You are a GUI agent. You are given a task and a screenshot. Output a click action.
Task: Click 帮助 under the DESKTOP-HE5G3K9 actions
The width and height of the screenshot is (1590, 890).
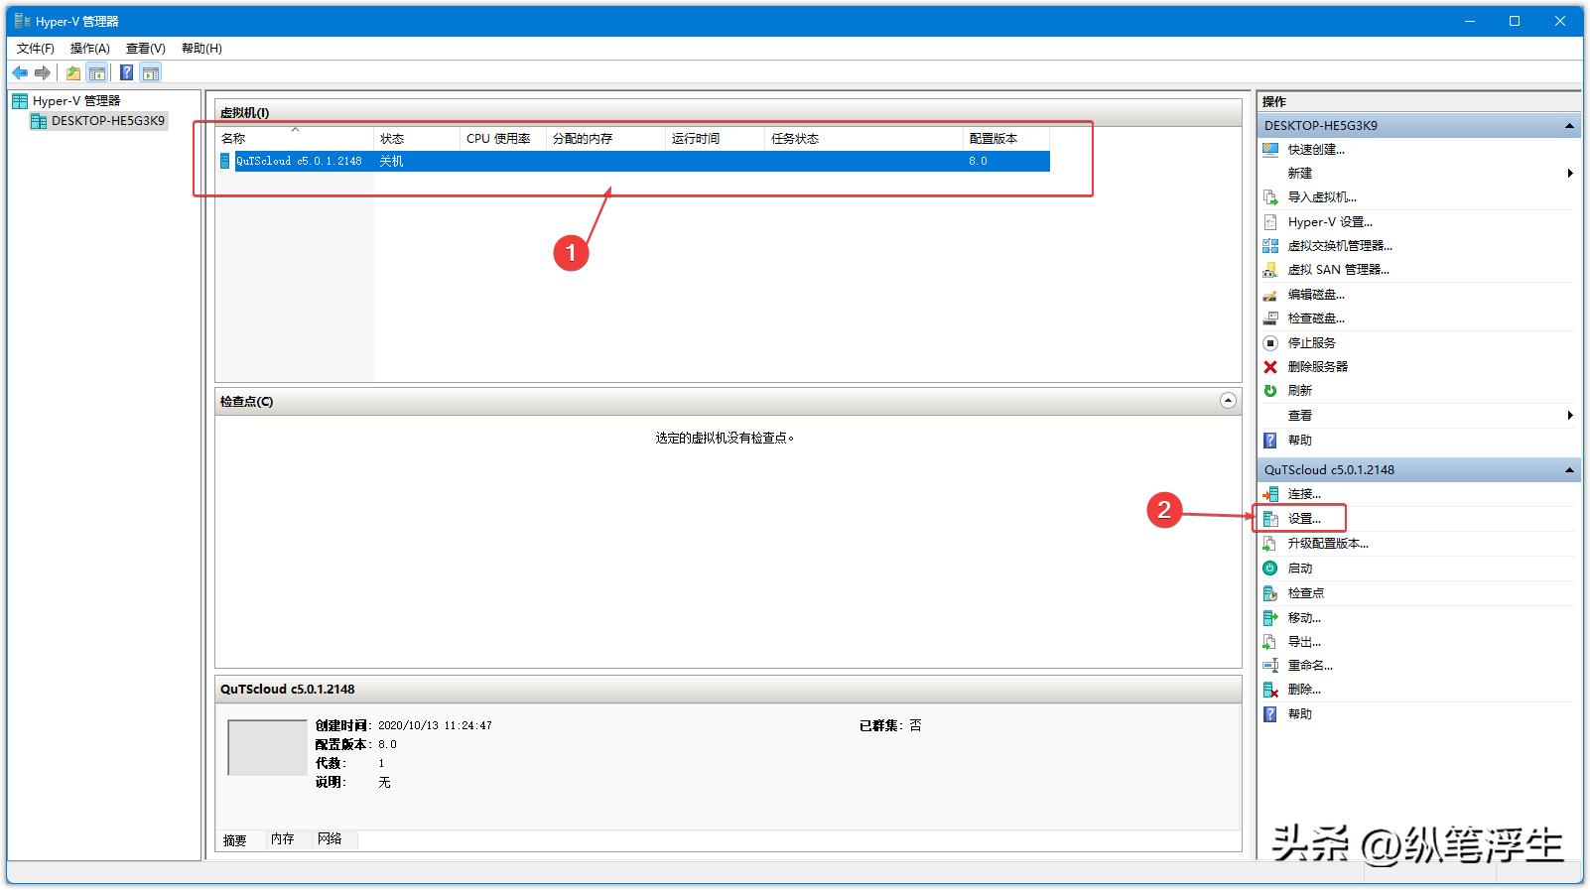pos(1299,441)
